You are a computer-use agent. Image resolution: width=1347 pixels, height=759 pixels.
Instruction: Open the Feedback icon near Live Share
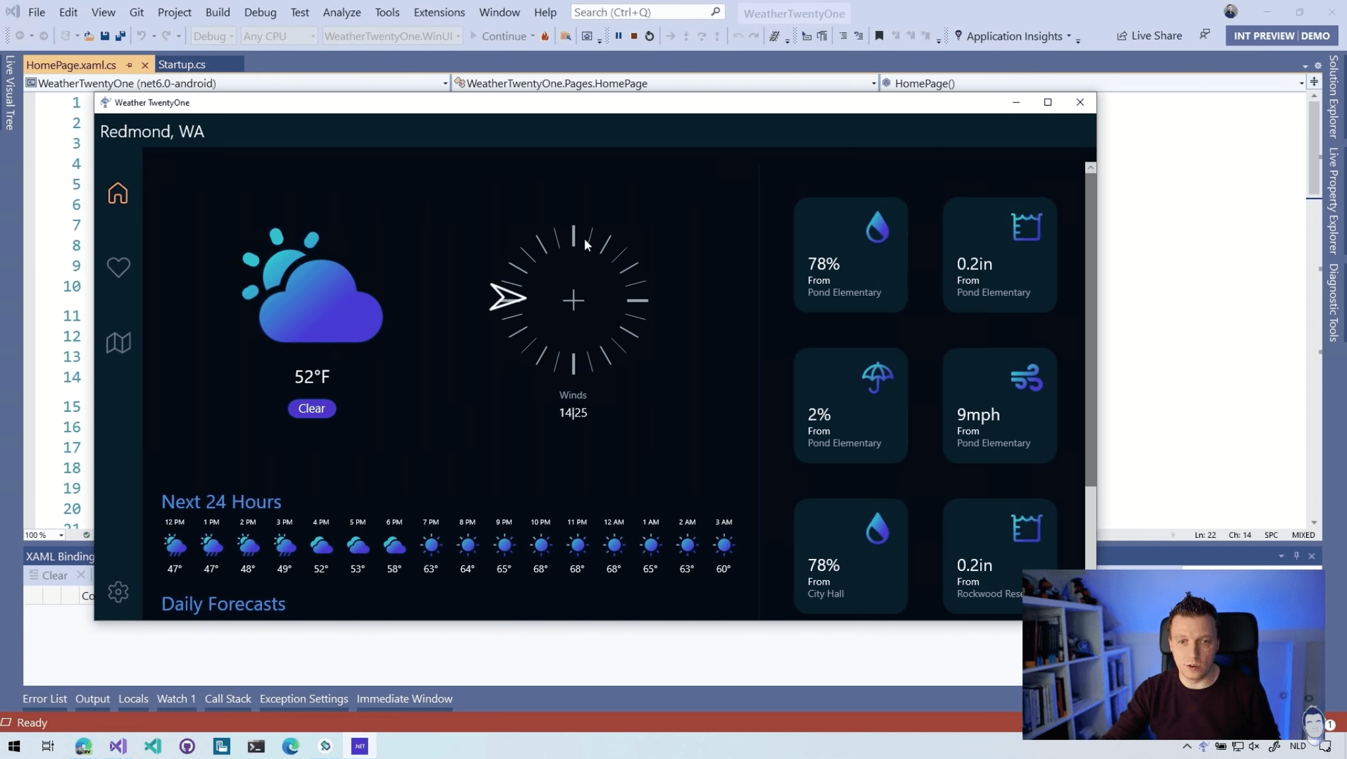click(x=1205, y=35)
